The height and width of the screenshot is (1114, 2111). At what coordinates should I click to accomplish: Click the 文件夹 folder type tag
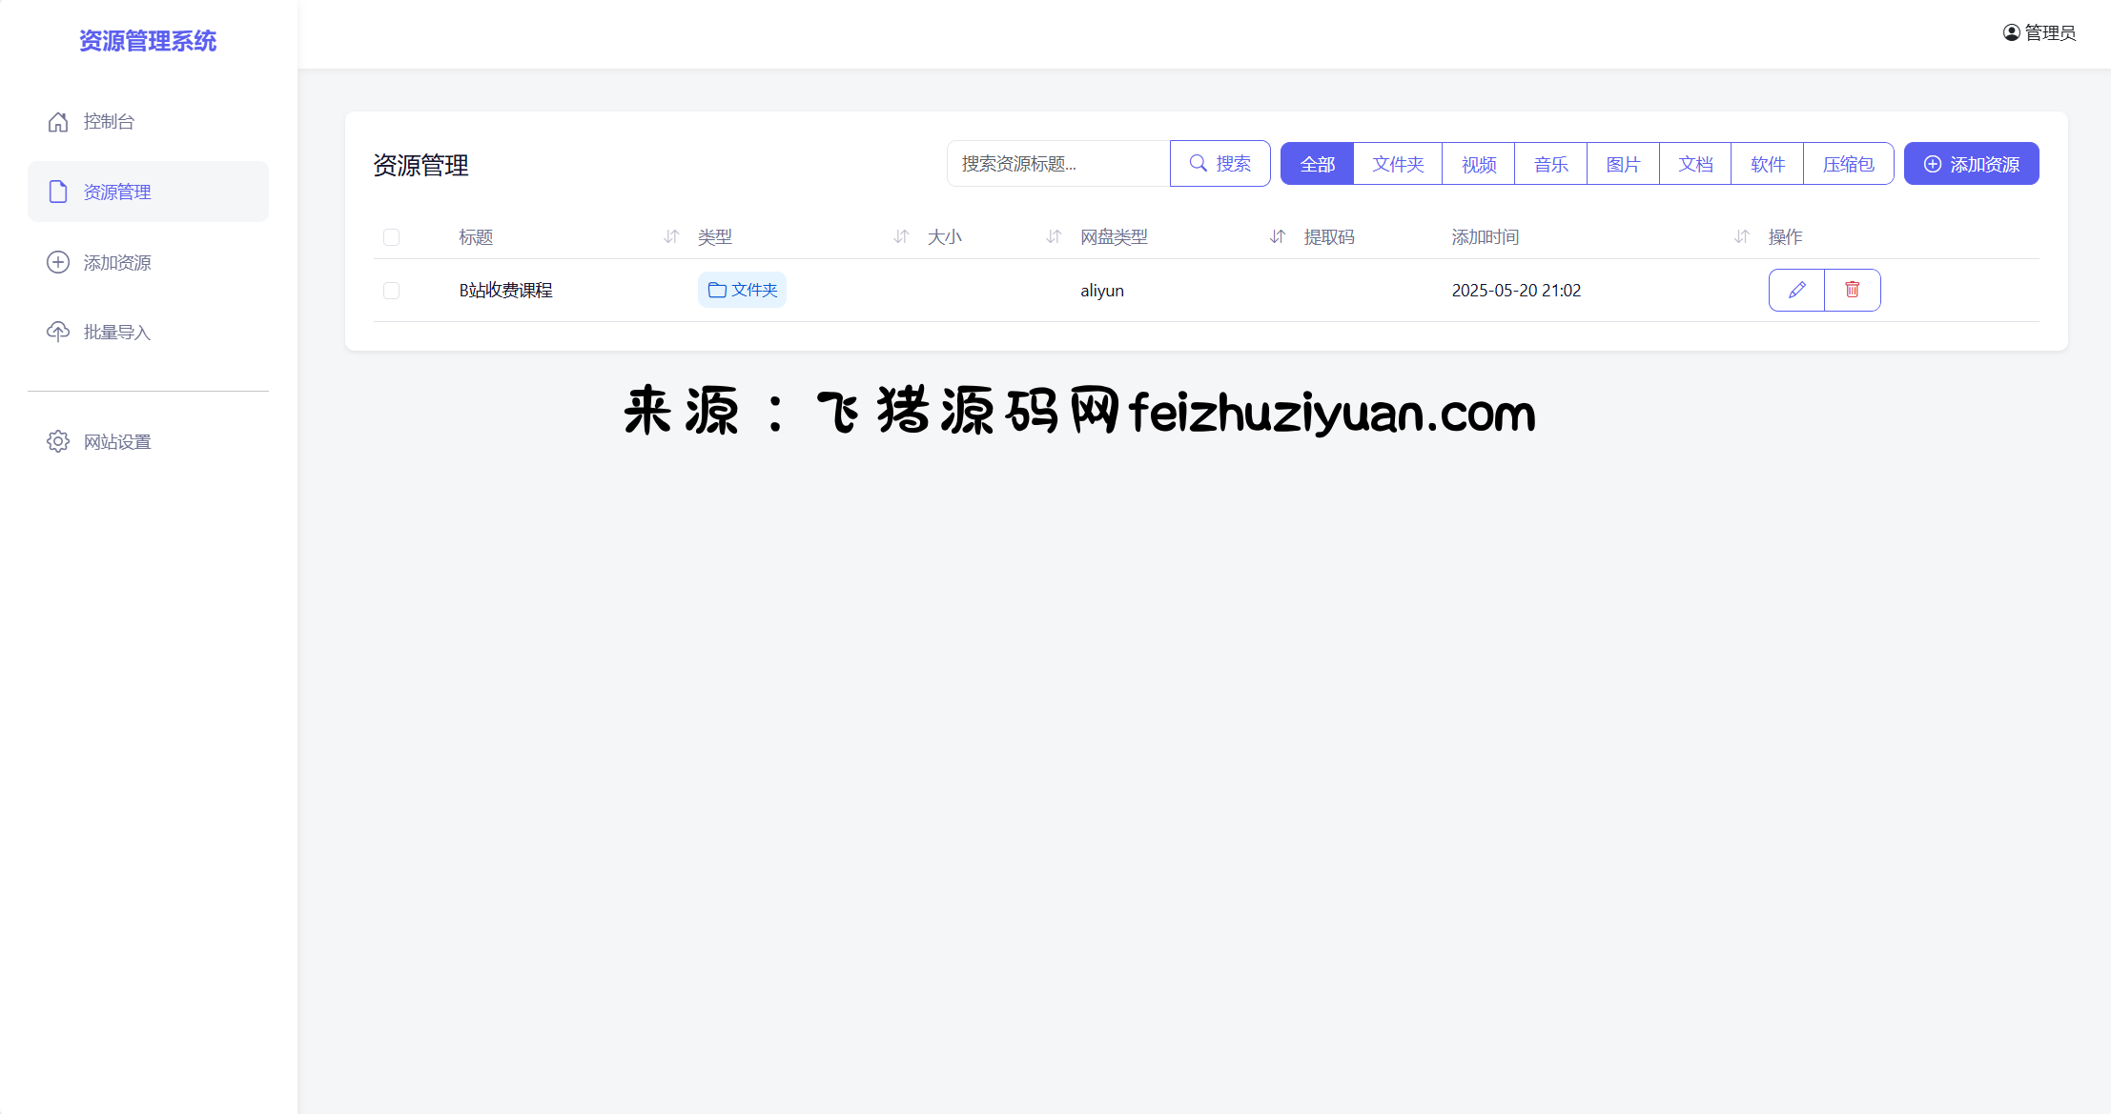pos(742,290)
